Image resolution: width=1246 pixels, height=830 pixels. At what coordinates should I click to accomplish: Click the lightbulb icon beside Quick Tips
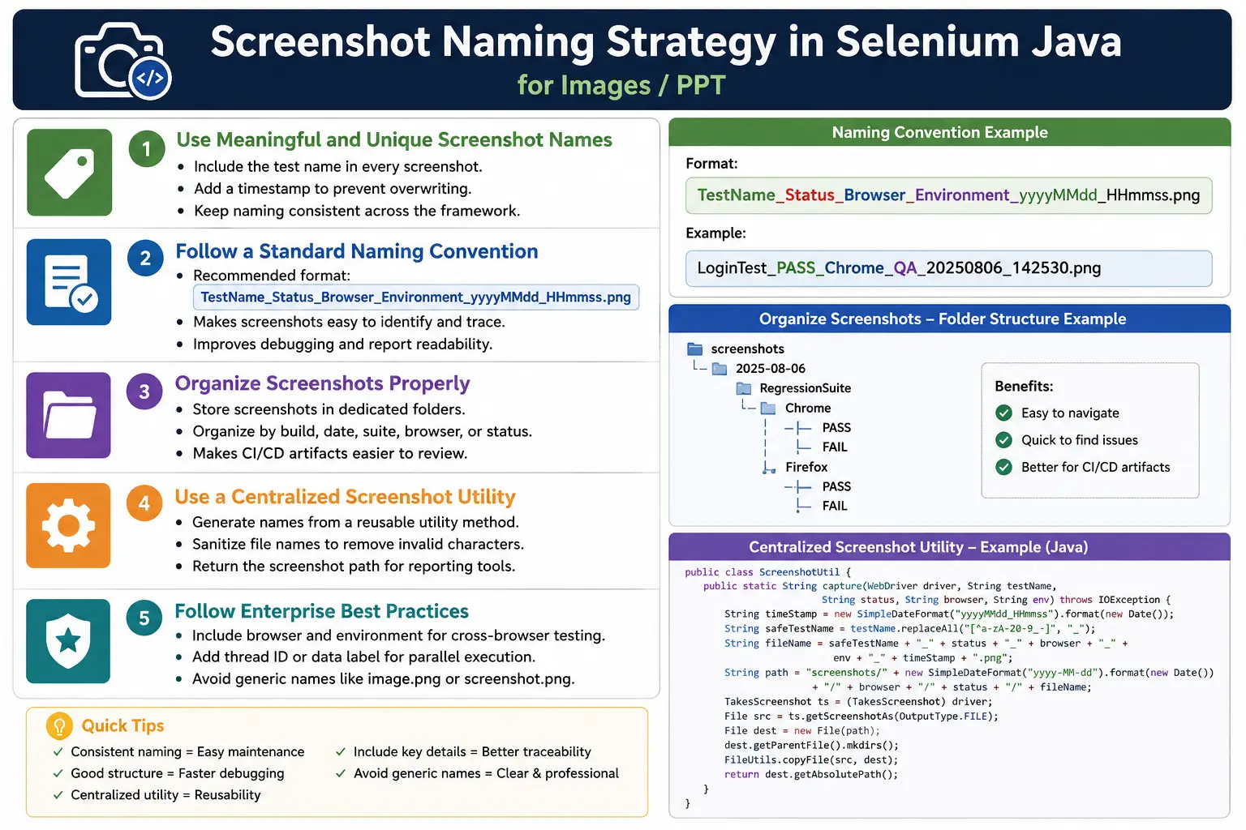pyautogui.click(x=59, y=726)
